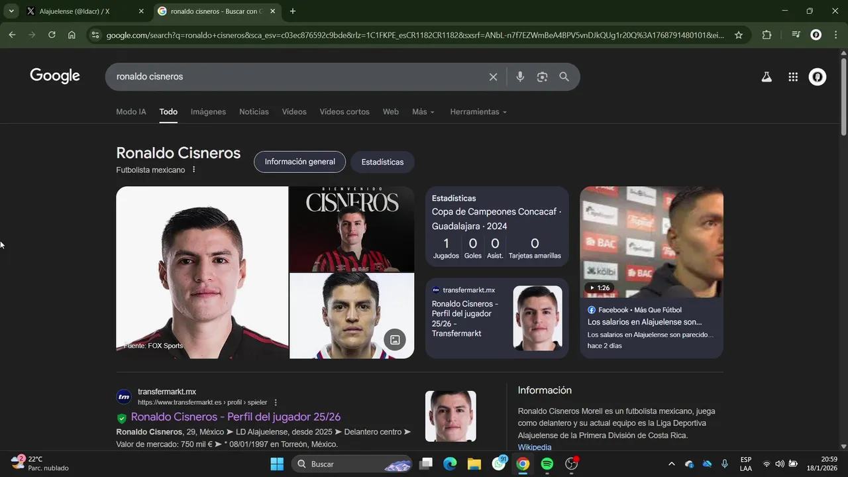Close the ronaldo cisneros Google tab

(272, 11)
